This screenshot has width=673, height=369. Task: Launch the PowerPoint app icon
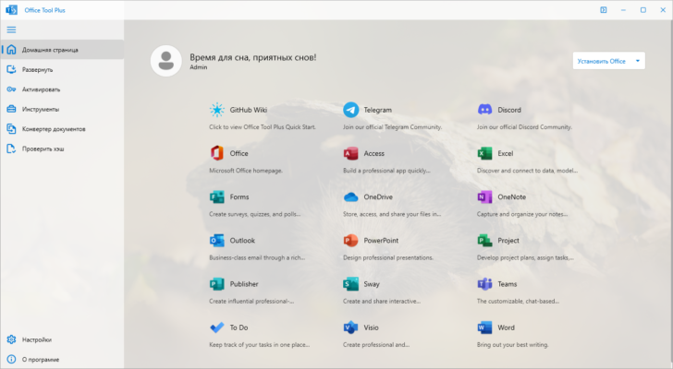(x=350, y=241)
